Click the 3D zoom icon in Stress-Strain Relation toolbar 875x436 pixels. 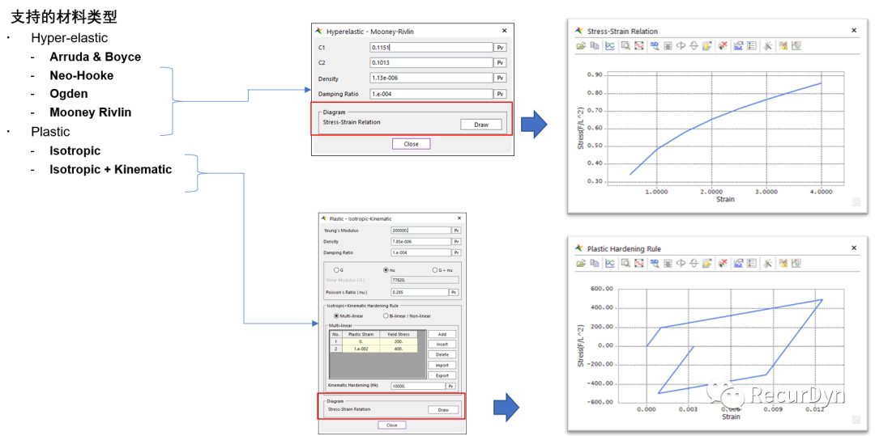point(654,46)
